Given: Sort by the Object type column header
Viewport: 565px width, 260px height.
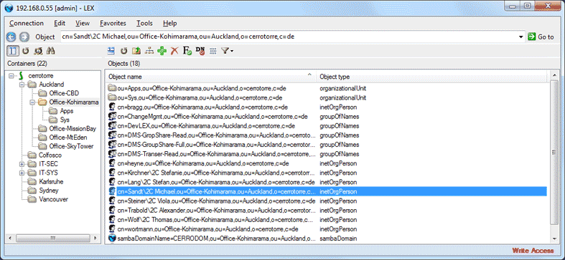Looking at the screenshot, I should pos(431,77).
